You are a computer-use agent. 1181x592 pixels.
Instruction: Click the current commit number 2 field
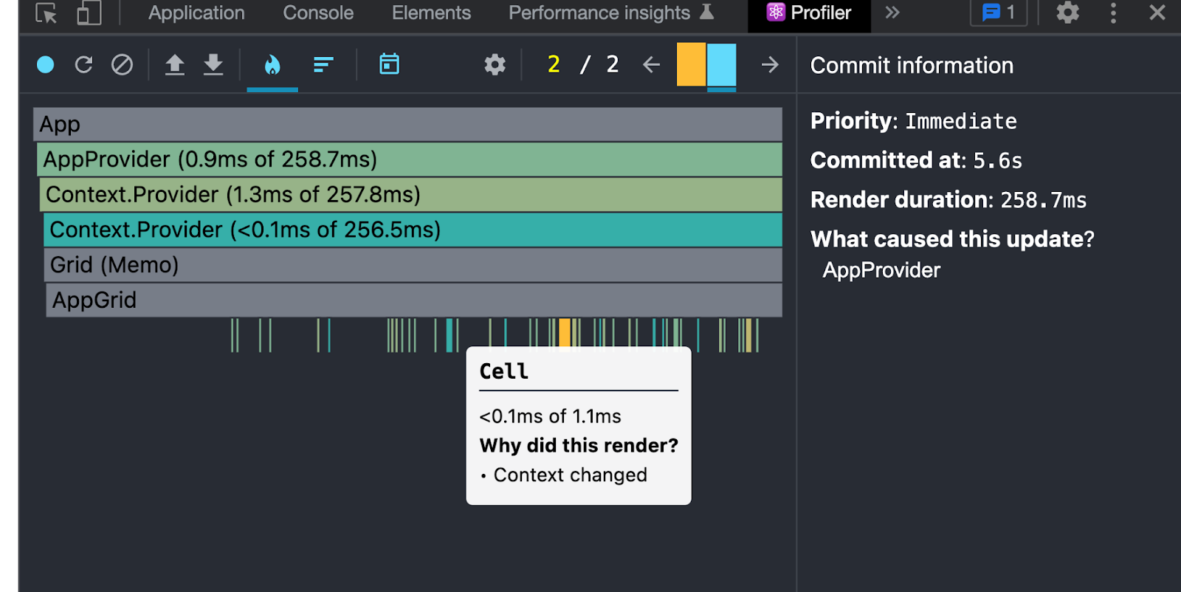(x=554, y=64)
